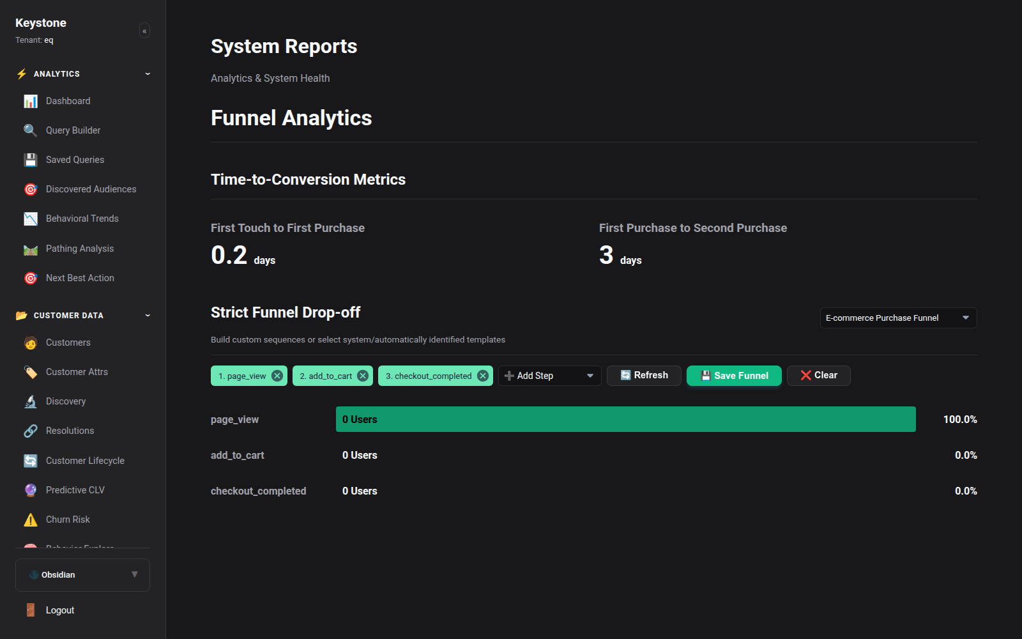The height and width of the screenshot is (639, 1022).
Task: Click the Pathing Analysis icon
Action: click(31, 249)
